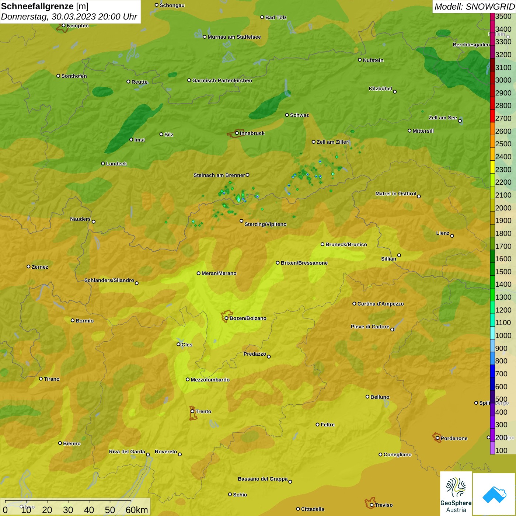Click the Berchtesgaden label
516x516 pixels.
[471, 45]
